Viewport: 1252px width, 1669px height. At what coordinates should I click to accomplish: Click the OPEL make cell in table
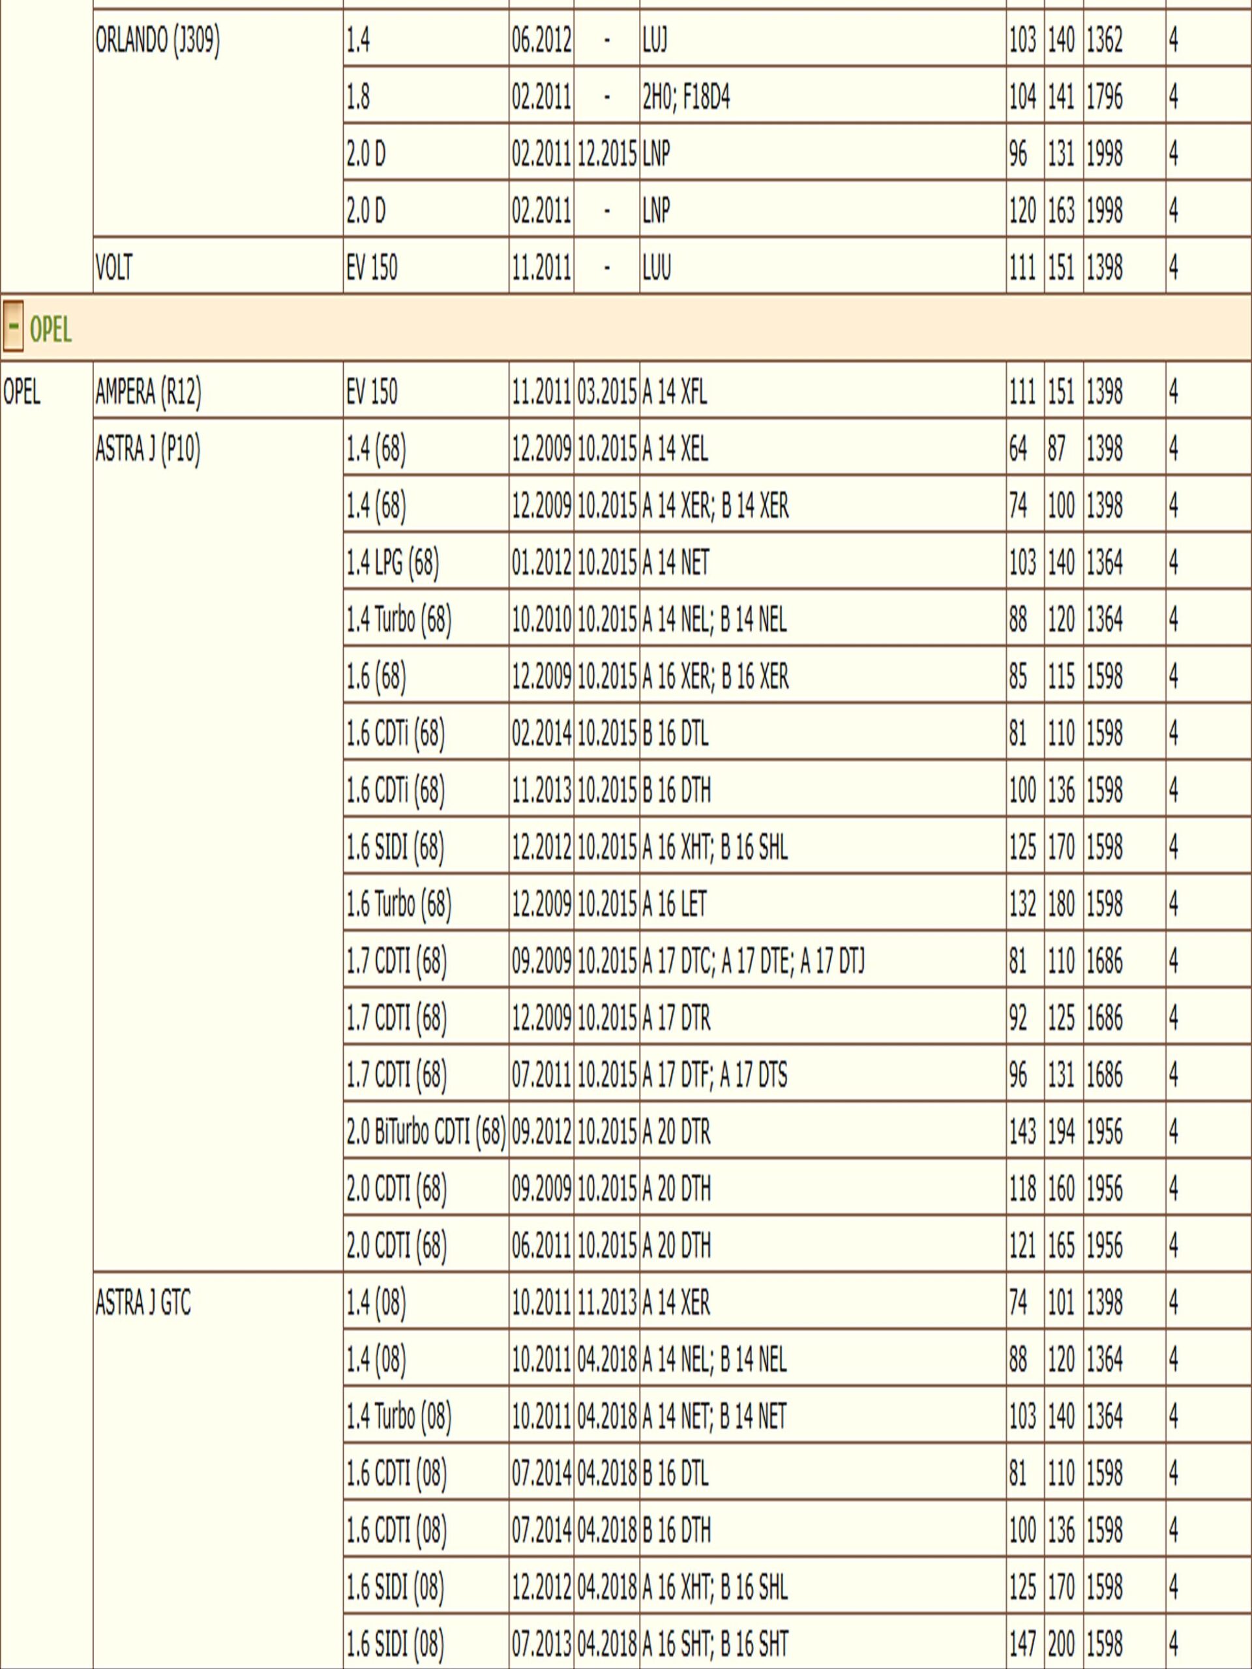point(22,392)
